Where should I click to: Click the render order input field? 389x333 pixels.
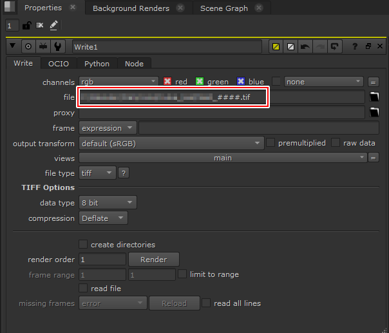(x=102, y=260)
